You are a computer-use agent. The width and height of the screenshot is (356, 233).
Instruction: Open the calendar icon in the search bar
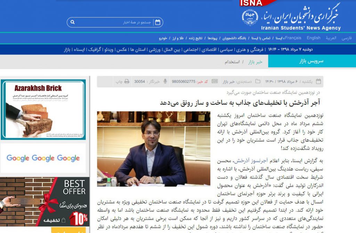[157, 22]
